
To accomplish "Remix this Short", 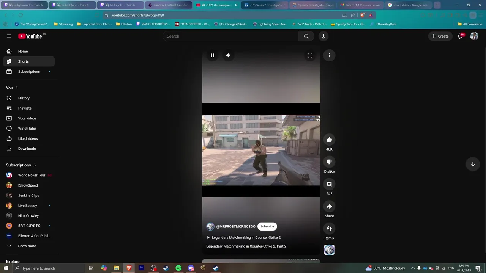I will 329,229.
